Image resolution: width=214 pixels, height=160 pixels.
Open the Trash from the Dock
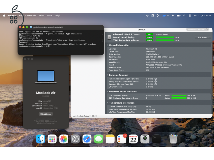pyautogui.click(x=173, y=139)
